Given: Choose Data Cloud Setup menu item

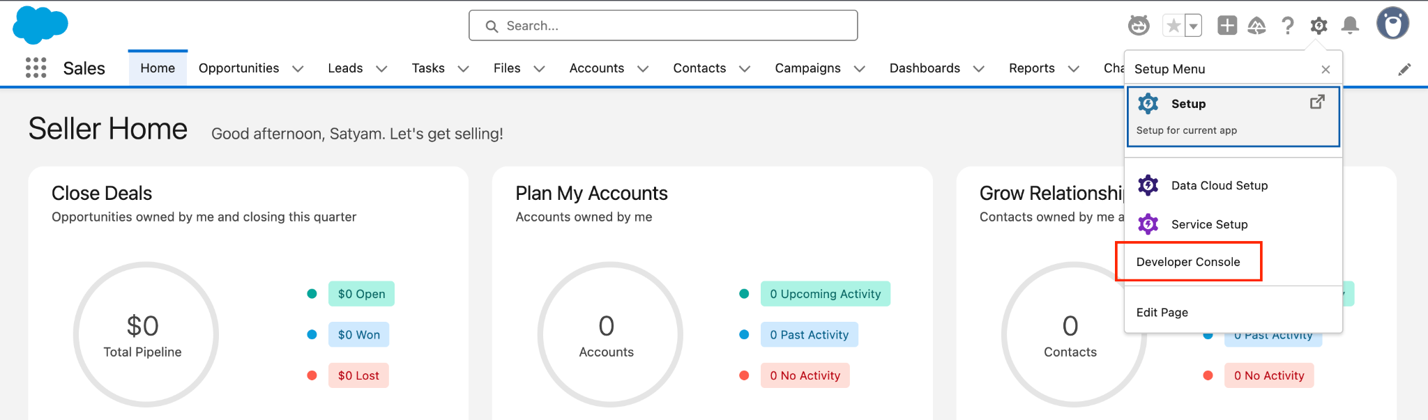Looking at the screenshot, I should click(1233, 185).
